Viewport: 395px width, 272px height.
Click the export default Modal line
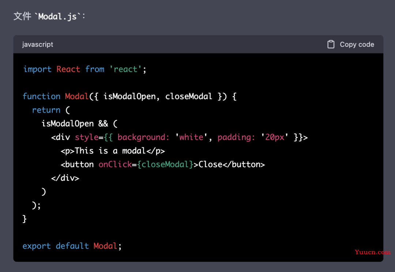coord(72,246)
